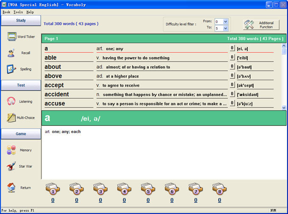The width and height of the screenshot is (288, 214).
Task: Open card box number 5
Action: (148, 189)
